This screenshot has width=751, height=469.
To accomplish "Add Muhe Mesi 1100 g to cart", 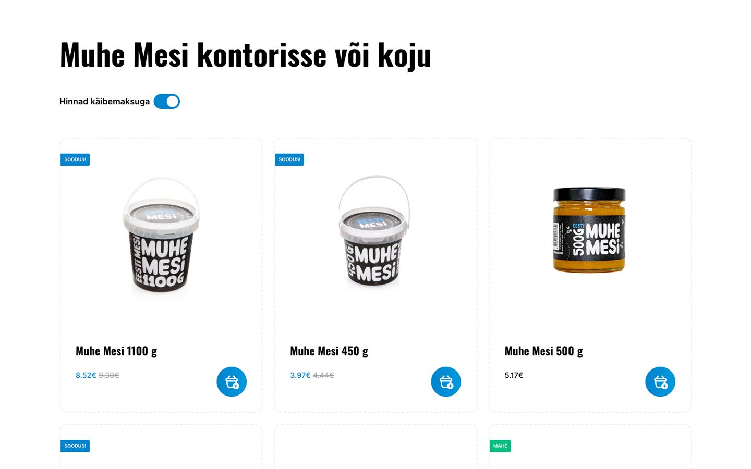I will 232,381.
